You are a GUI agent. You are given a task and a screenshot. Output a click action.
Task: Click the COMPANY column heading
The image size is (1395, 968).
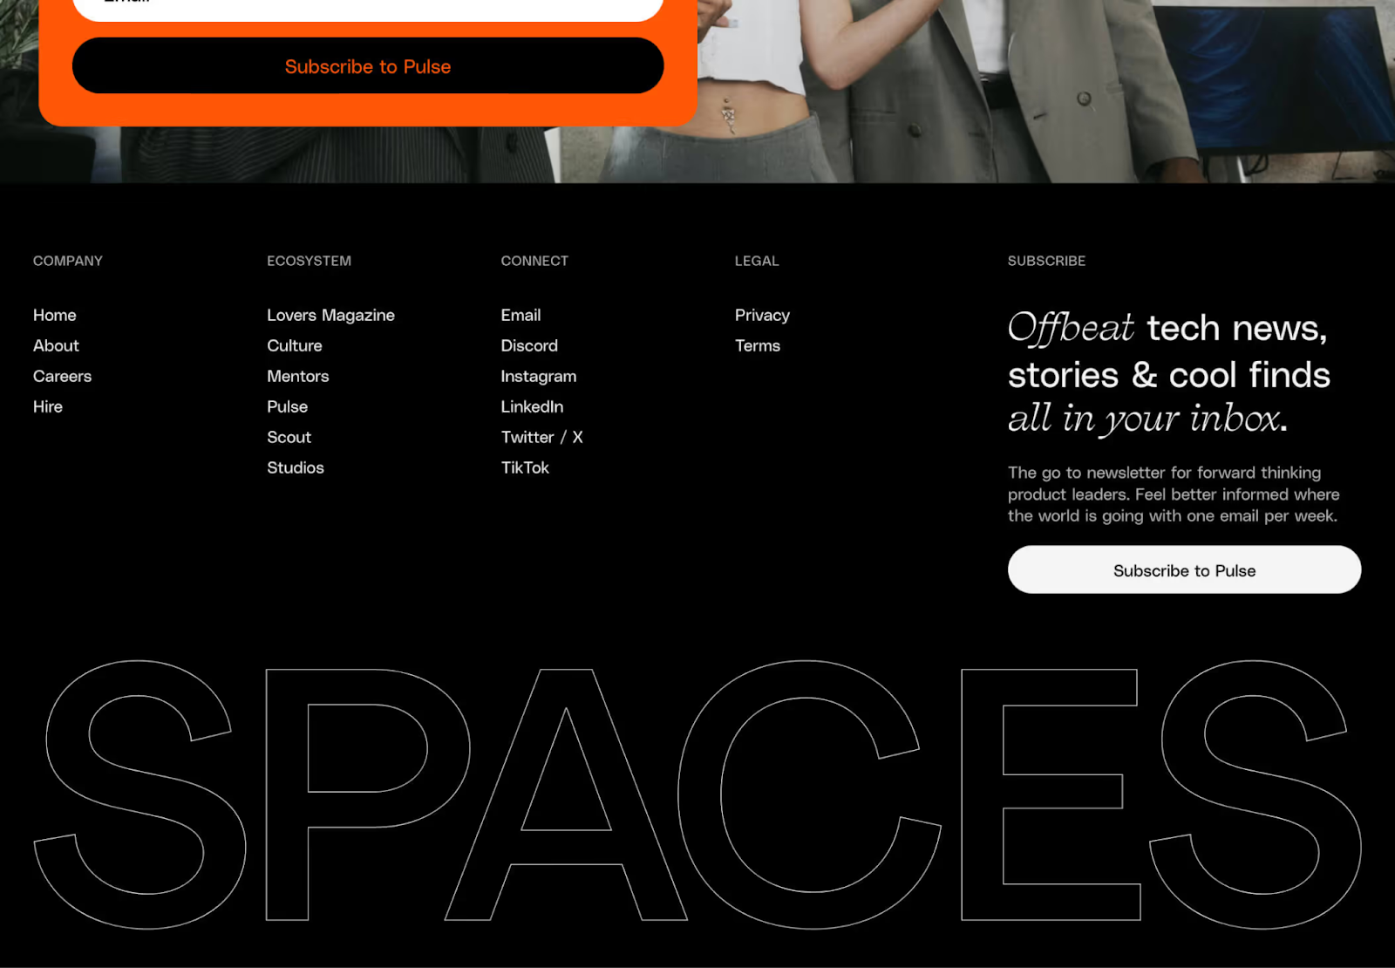click(68, 261)
